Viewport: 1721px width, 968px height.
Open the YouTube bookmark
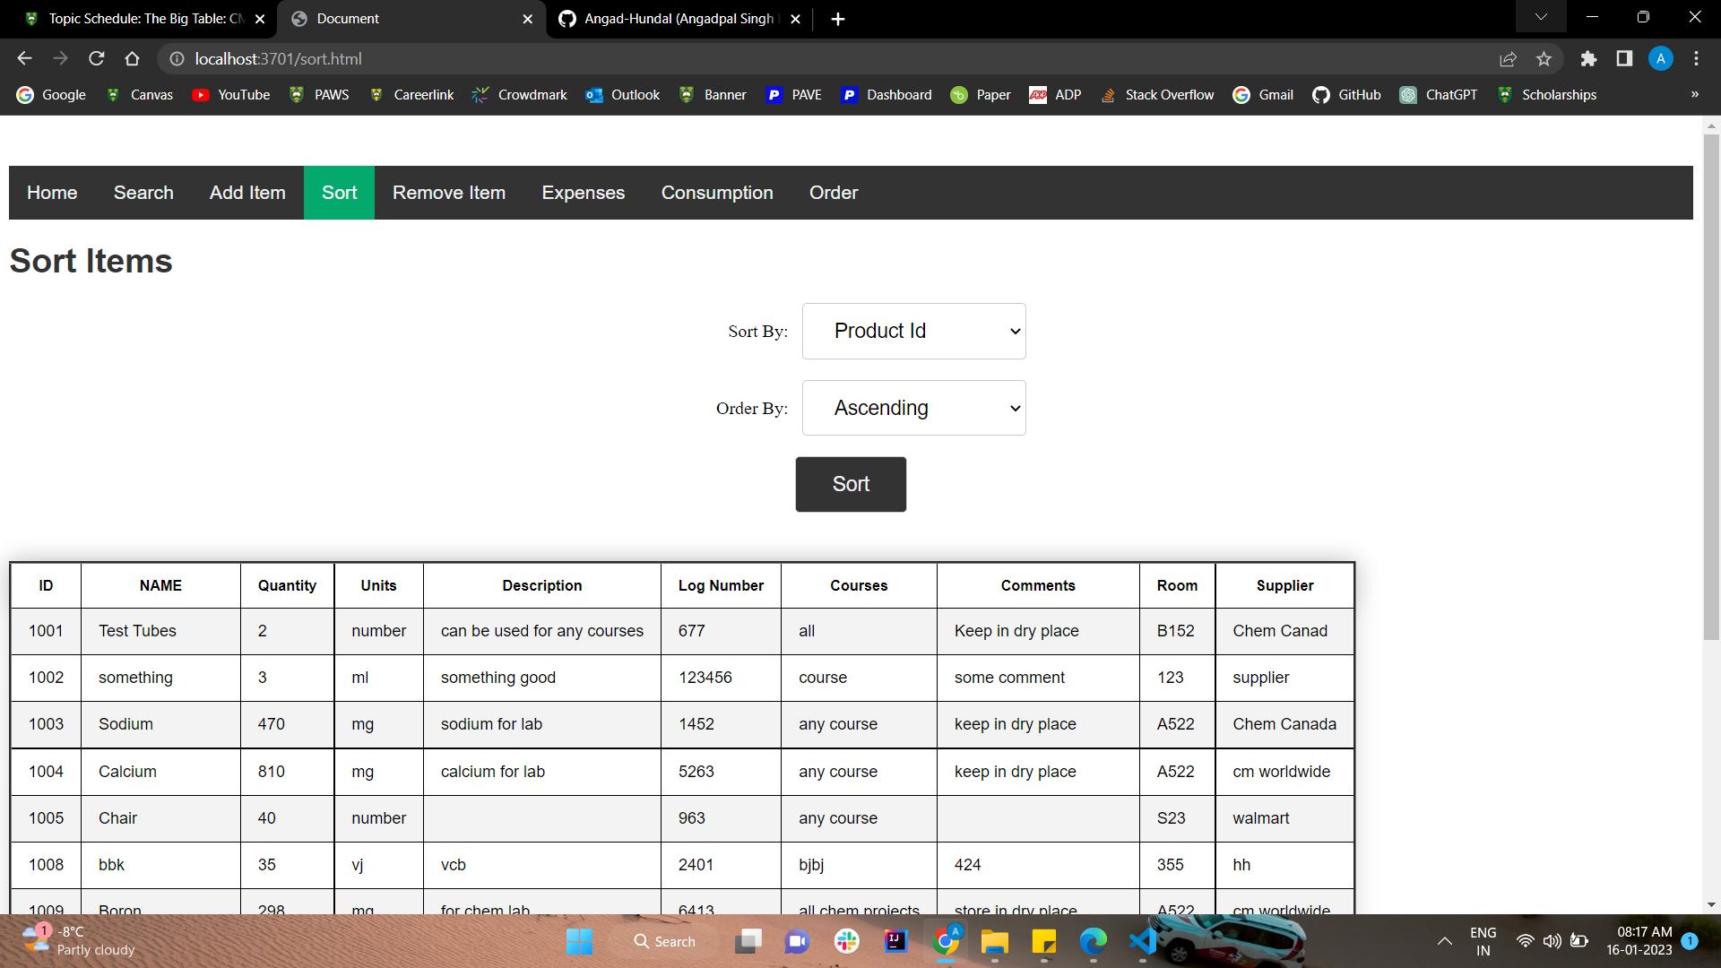pos(230,94)
